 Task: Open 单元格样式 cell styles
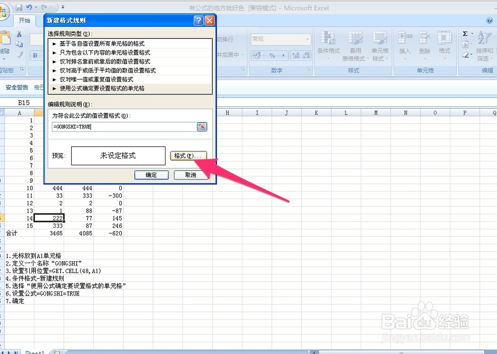pos(380,46)
